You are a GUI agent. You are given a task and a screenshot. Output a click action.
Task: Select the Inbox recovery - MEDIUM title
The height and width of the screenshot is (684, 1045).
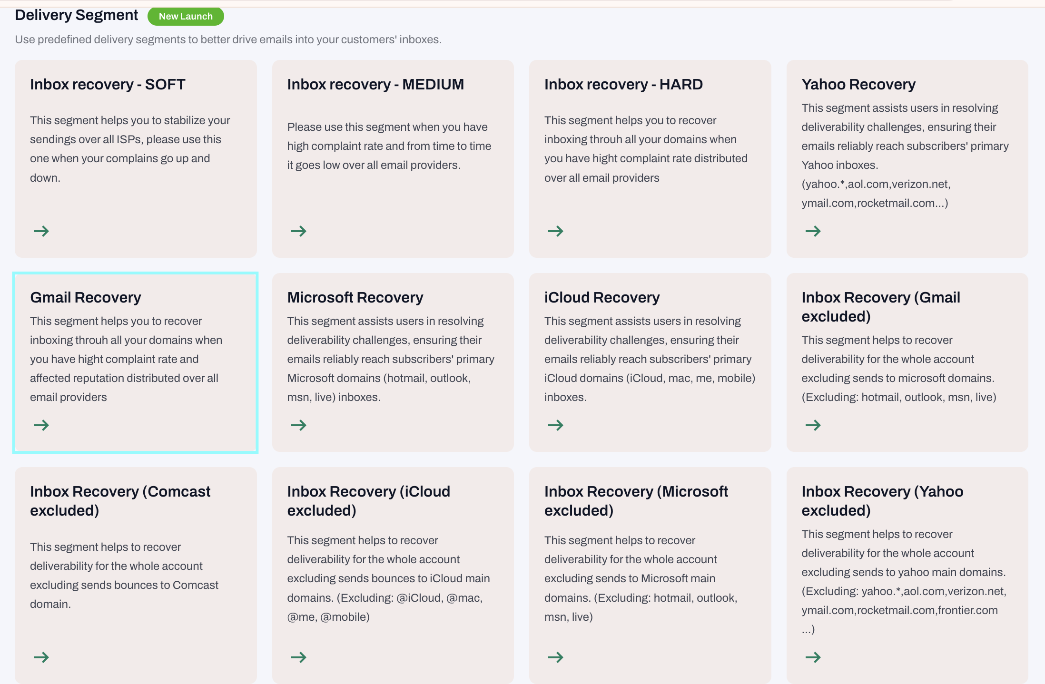pos(375,84)
